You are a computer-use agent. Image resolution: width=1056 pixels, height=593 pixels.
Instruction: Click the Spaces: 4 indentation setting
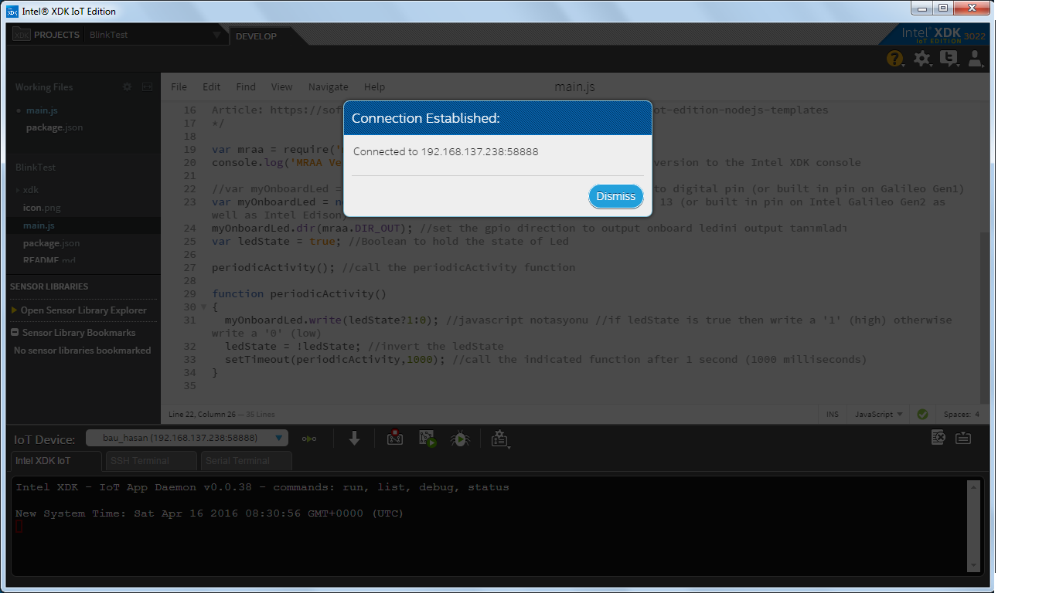click(x=962, y=415)
